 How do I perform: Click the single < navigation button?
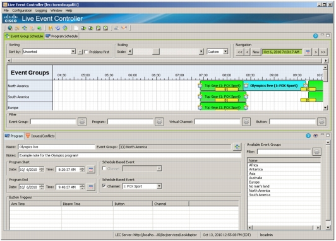[248, 52]
